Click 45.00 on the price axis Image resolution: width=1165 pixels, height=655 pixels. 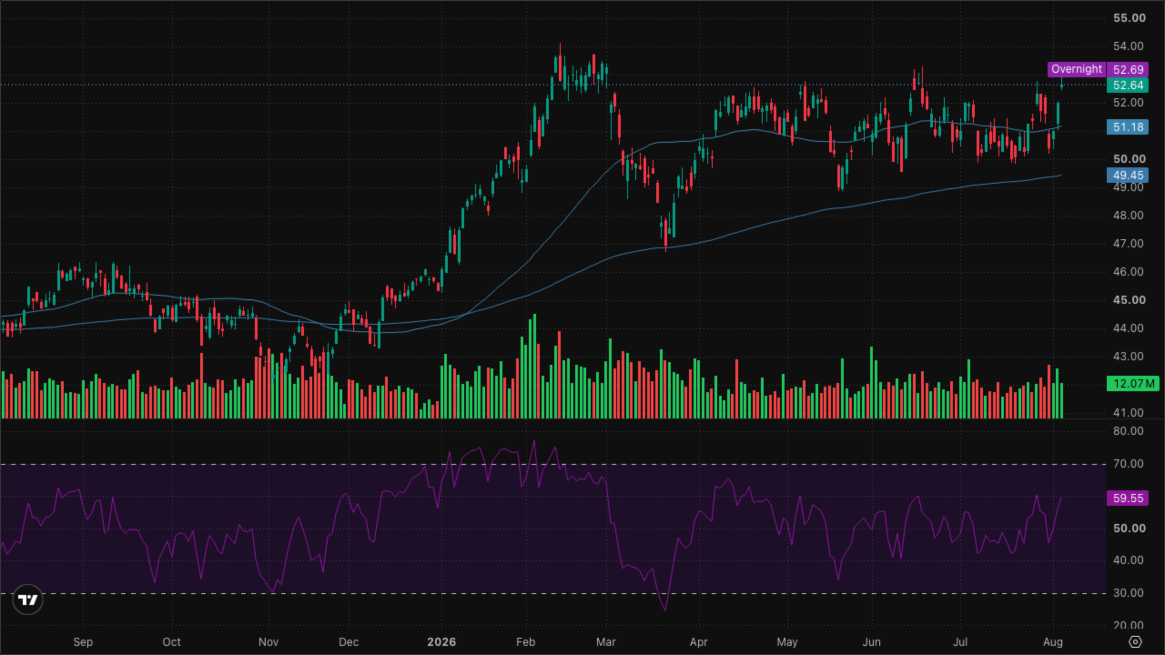[x=1129, y=300]
